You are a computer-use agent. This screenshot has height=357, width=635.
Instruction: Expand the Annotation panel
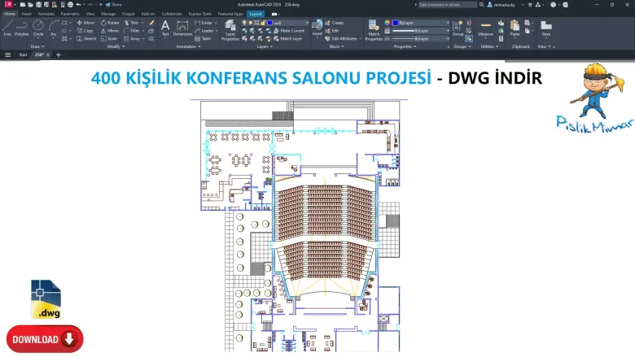point(188,46)
